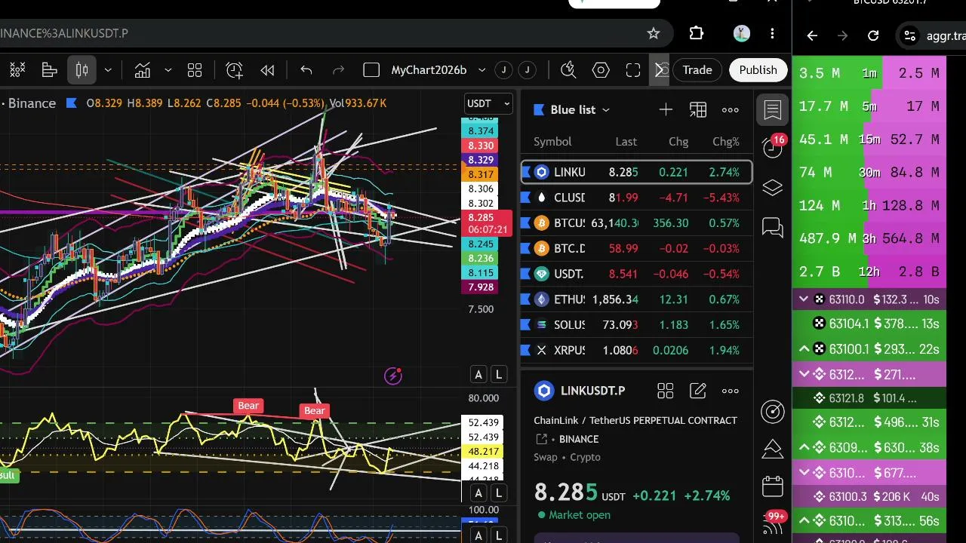
Task: Click the X-and-O pattern toolbar icon
Action: tap(17, 70)
